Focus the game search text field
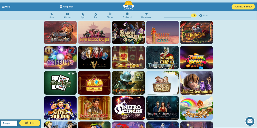The width and height of the screenshot is (257, 128). 178,16
